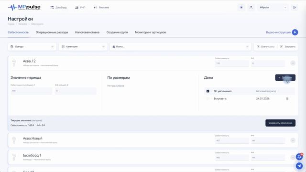Click the Добавить date button

(x=285, y=77)
